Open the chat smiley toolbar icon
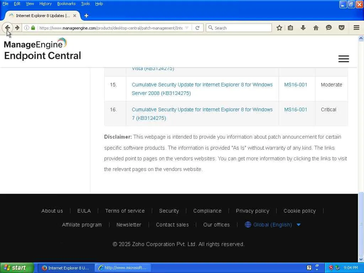Screen dimensions: 364x273 click(x=329, y=28)
